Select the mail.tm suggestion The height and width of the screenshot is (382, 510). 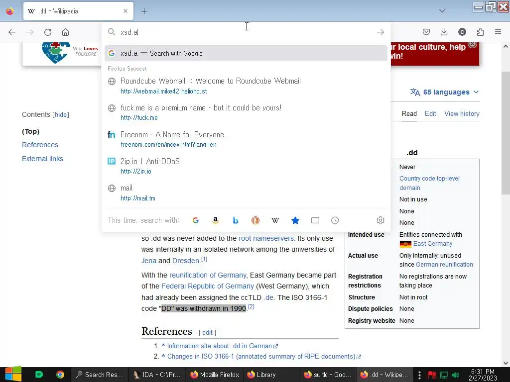tap(246, 193)
